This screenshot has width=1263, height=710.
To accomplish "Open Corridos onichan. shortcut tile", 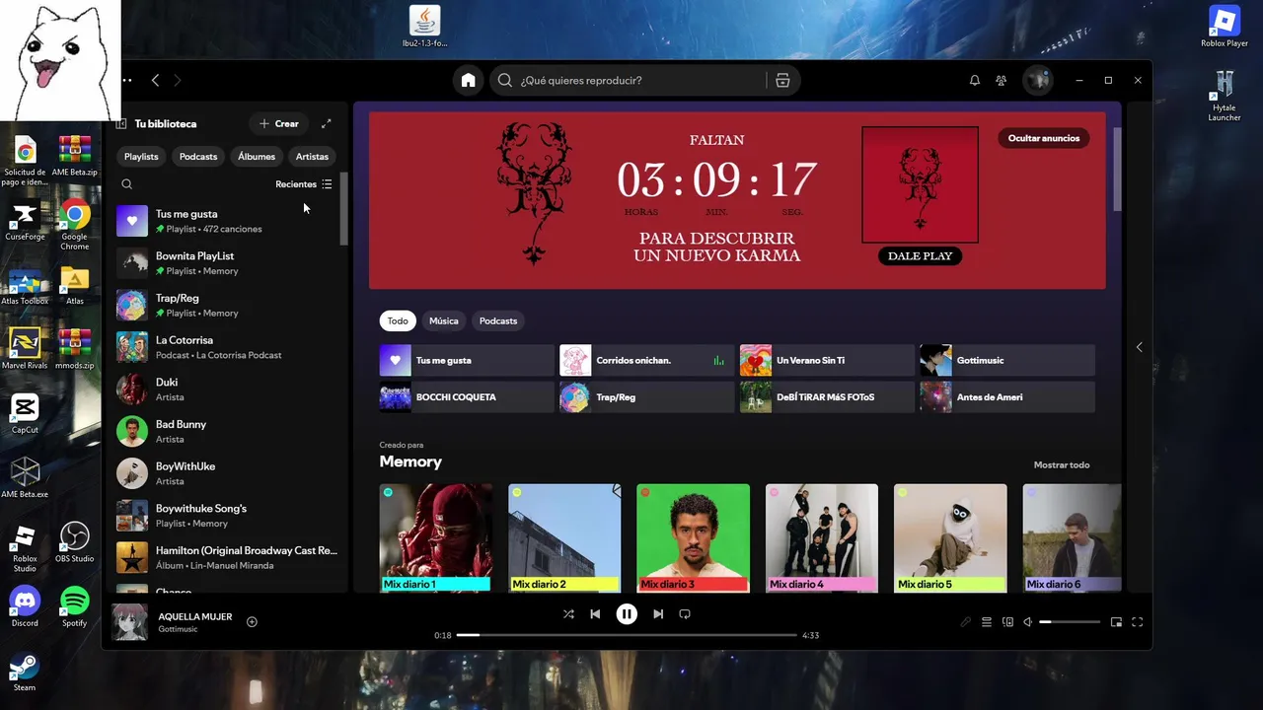I will coord(646,360).
